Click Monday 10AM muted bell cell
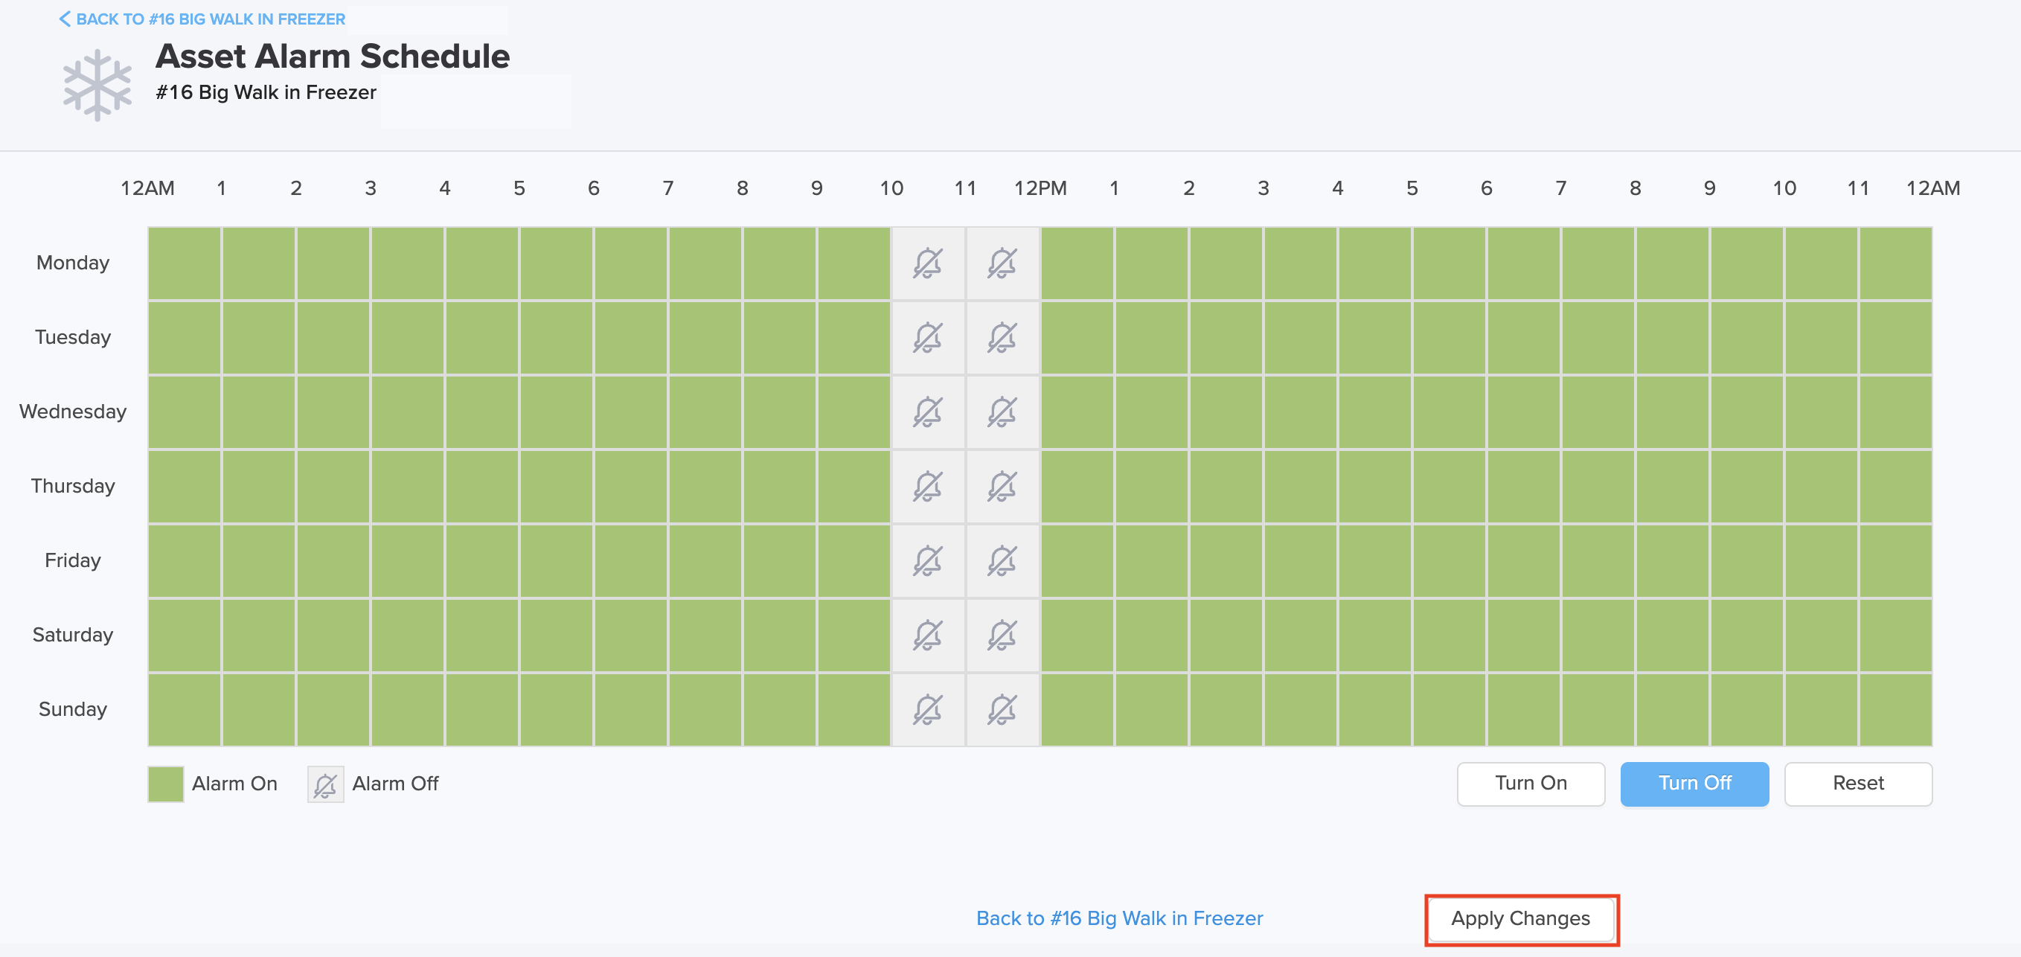 click(928, 263)
